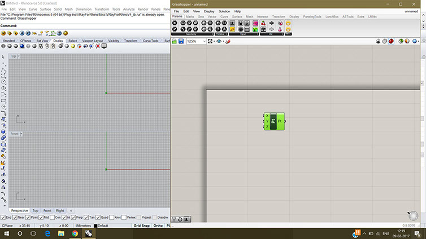The width and height of the screenshot is (426, 239).
Task: Switch to the Viewport Layout tab in Rhino
Action: (92, 41)
